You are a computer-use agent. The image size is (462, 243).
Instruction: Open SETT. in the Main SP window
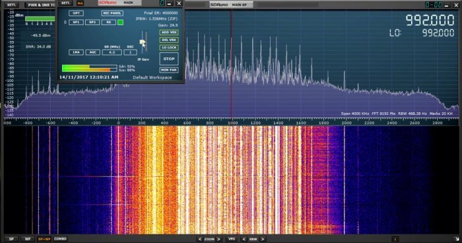pos(11,5)
